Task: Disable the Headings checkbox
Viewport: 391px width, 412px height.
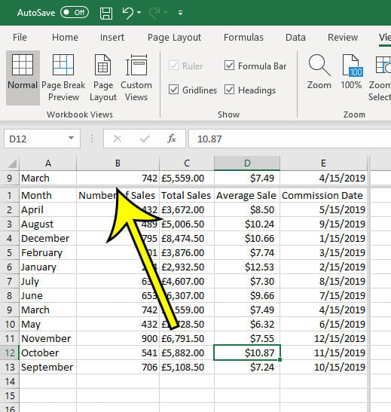Action: click(229, 90)
